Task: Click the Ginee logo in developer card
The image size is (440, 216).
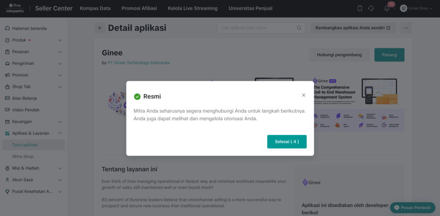Action: pos(312,182)
